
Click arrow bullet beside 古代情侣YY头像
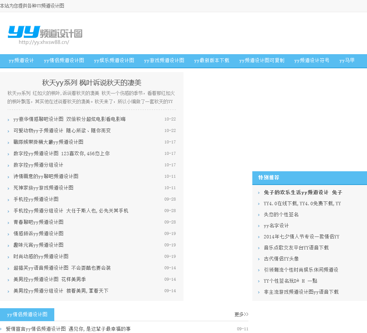[259, 259]
